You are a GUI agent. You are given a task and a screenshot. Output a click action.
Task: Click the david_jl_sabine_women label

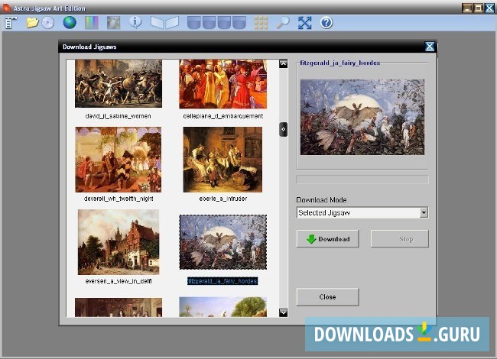point(119,116)
